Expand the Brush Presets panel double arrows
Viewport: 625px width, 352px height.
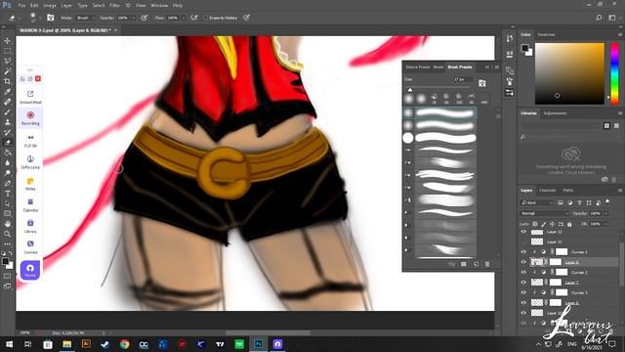(487, 67)
